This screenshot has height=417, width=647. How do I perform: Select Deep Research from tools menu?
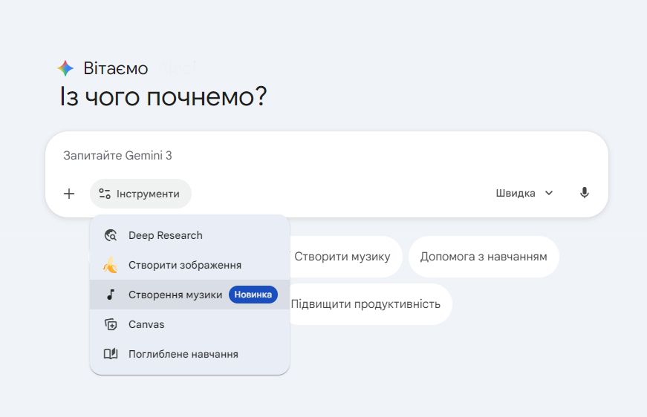[x=165, y=235]
